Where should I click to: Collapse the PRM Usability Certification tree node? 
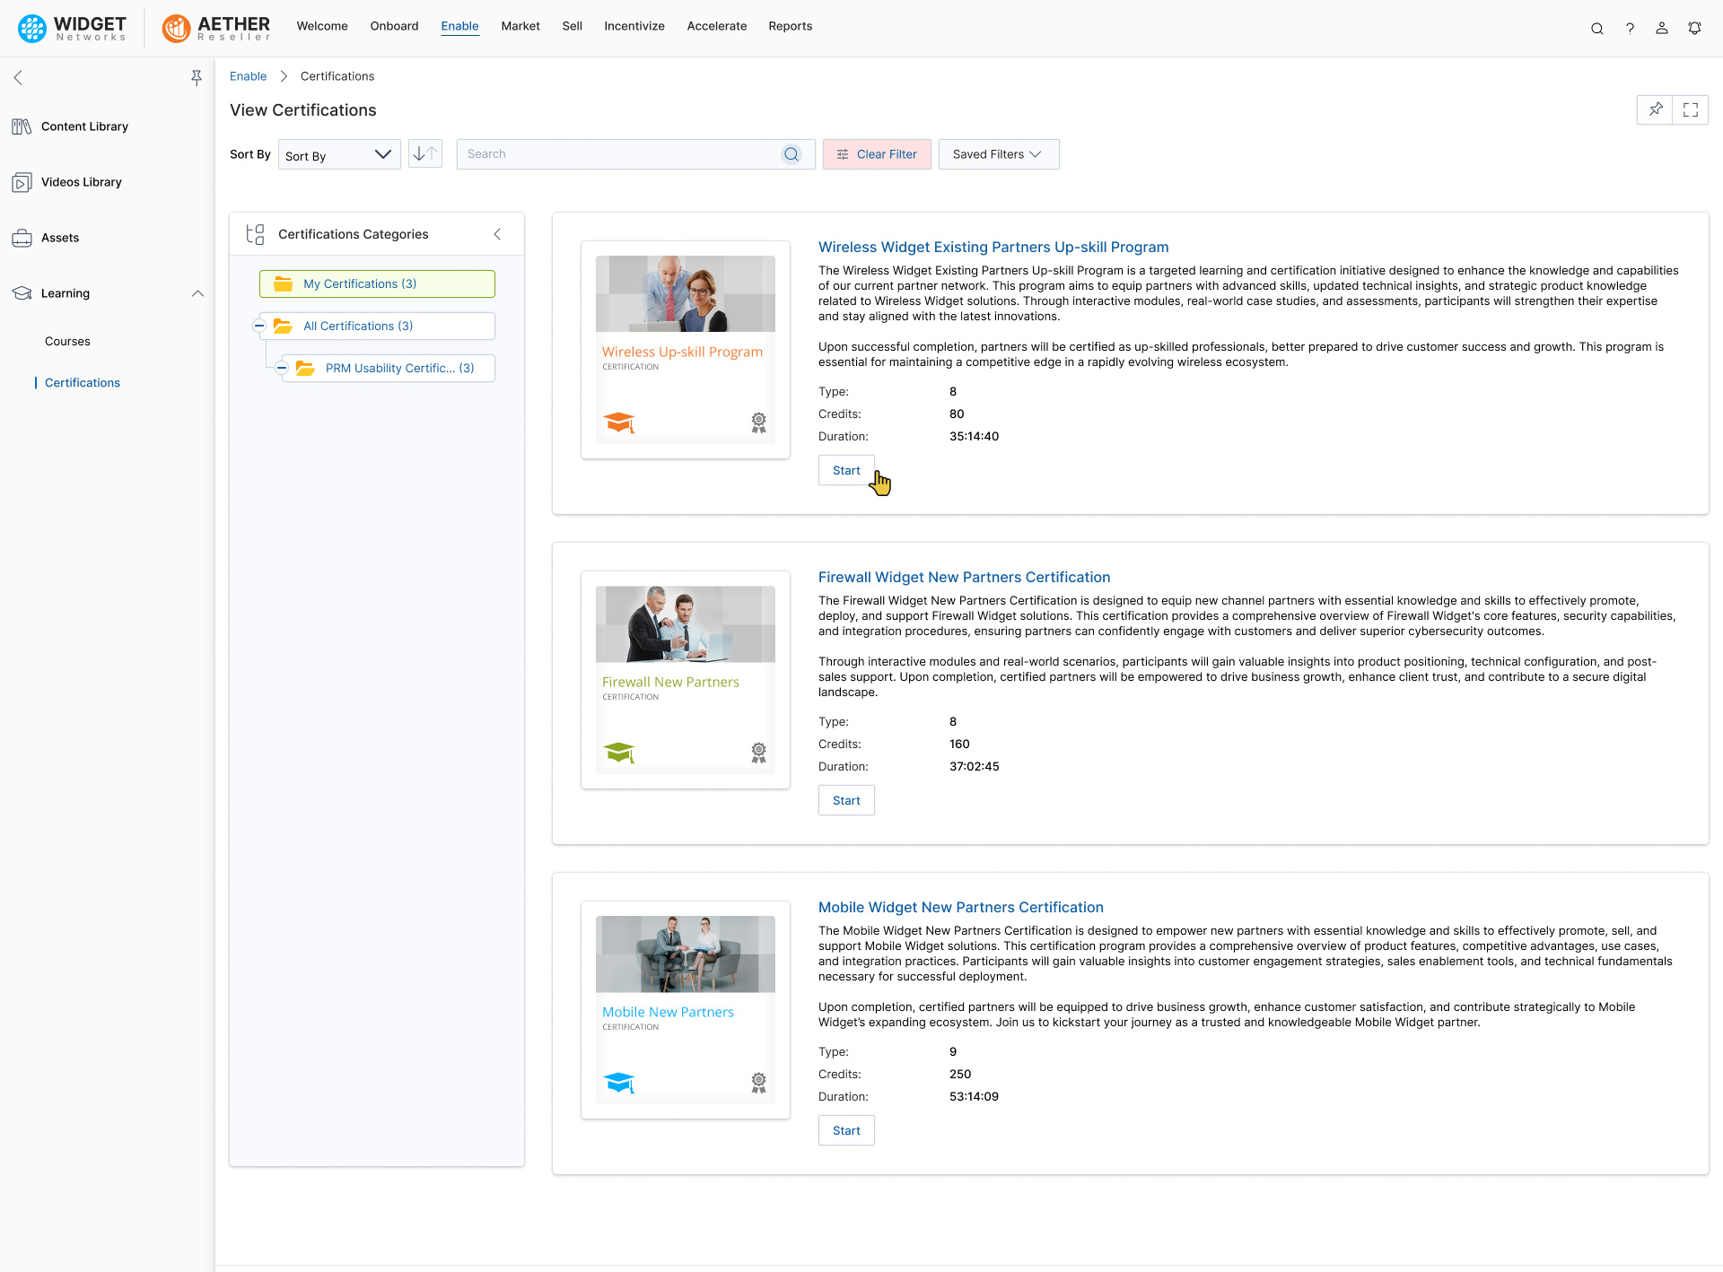coord(282,368)
